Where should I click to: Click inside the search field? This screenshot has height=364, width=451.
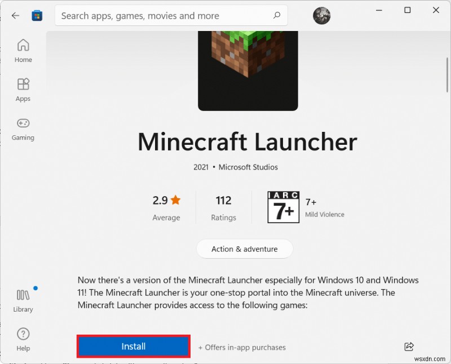158,15
